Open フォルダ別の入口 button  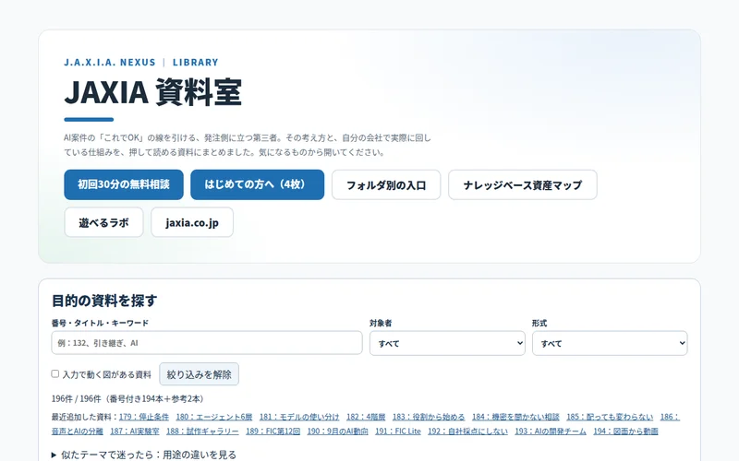click(x=386, y=185)
